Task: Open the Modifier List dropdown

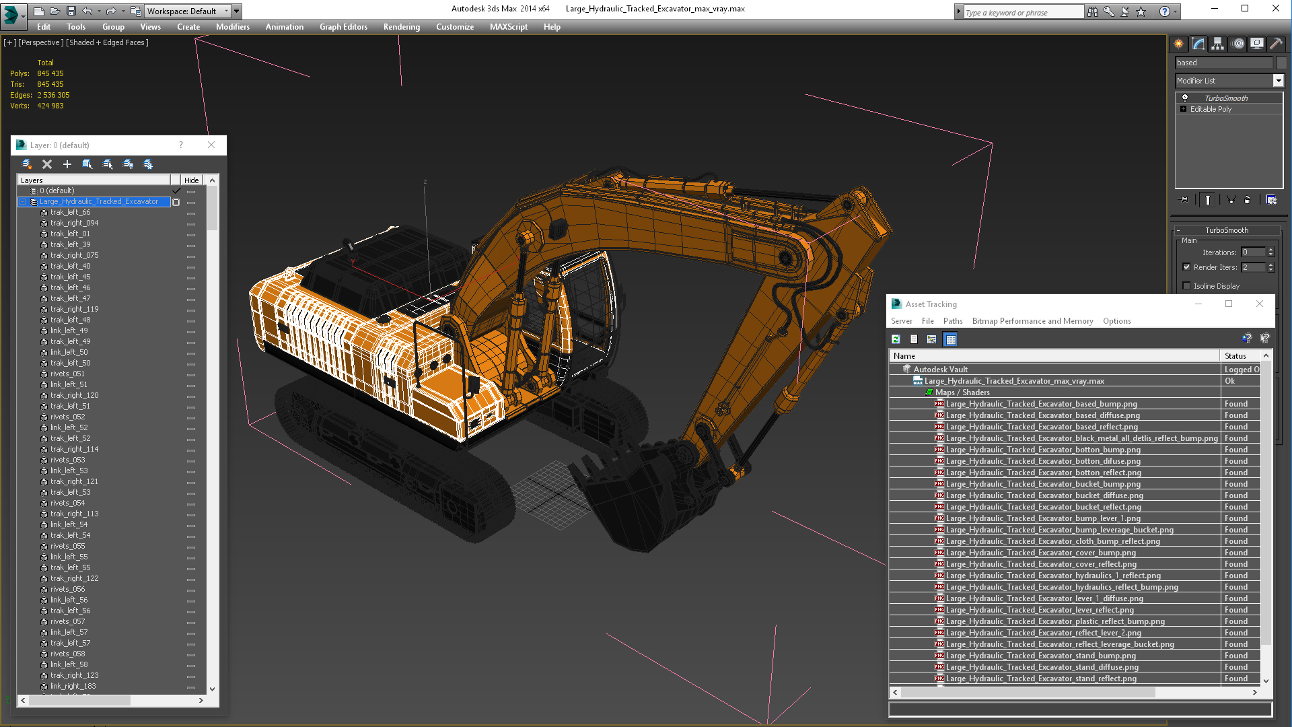Action: tap(1229, 81)
